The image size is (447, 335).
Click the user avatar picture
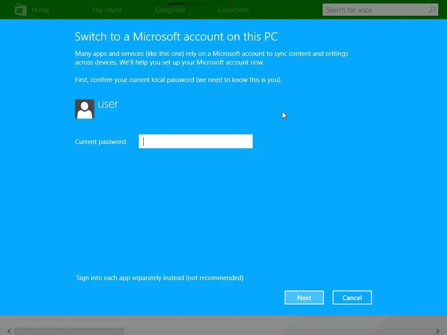click(x=85, y=109)
